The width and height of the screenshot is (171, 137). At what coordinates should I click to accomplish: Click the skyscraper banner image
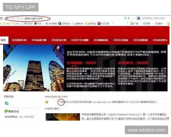point(34,68)
